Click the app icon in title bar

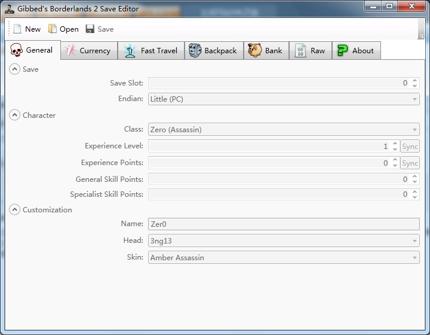(10, 9)
